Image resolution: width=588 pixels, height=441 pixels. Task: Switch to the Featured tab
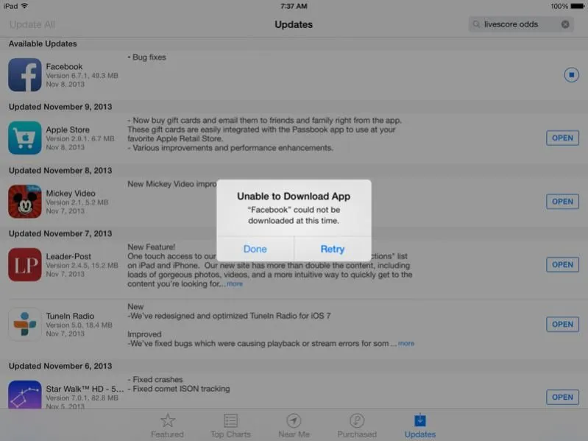pos(167,426)
